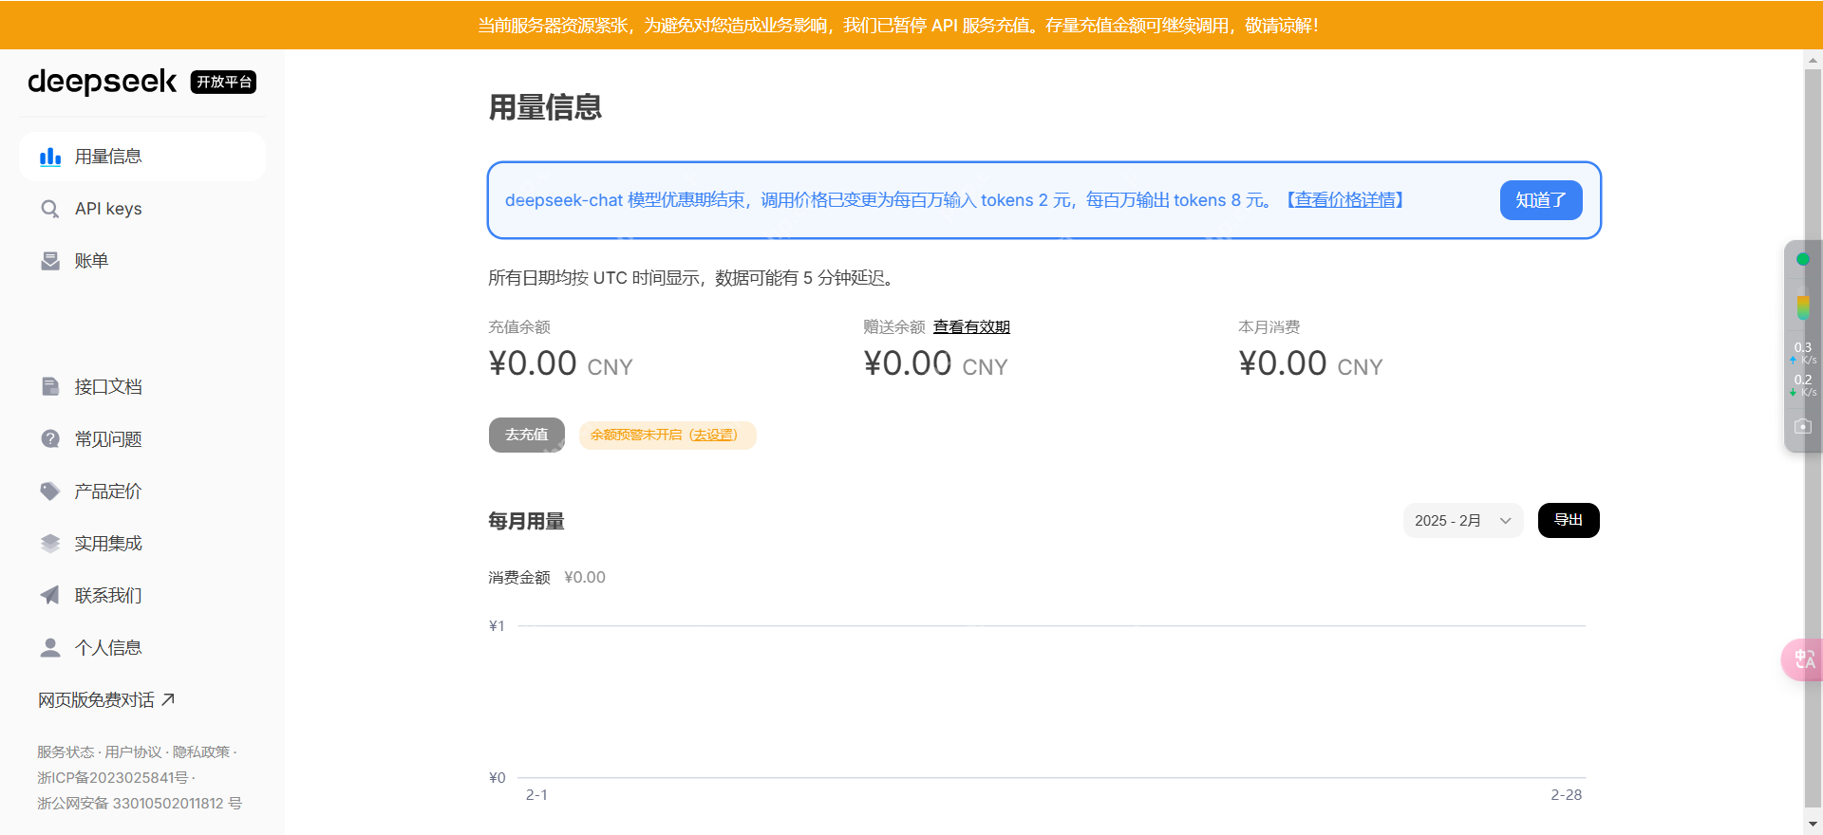Open the 用户协议 footer link
The image size is (1823, 835).
(133, 752)
